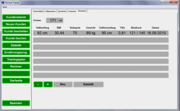The height and width of the screenshot is (111, 180).
Task: Click the green plus button
Action: [x=48, y=85]
